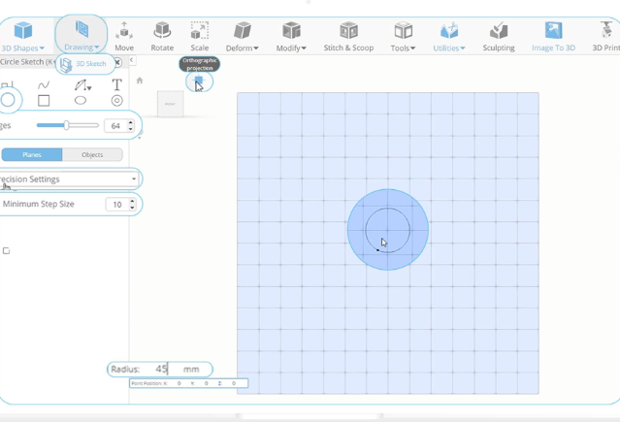Click the Front view cube face

pos(170,104)
